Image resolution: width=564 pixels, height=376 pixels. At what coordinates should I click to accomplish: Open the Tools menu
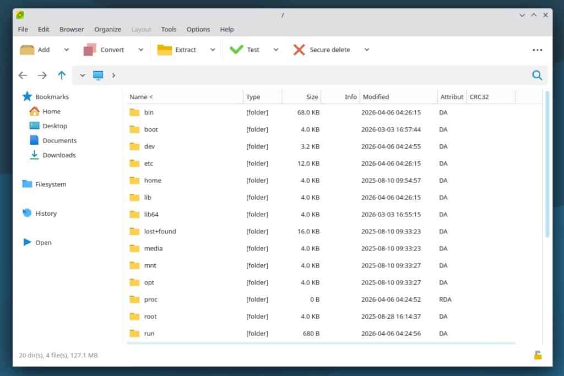pos(169,29)
